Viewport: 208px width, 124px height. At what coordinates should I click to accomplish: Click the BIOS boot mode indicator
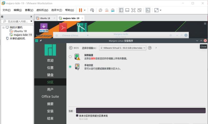pyautogui.click(x=74, y=48)
